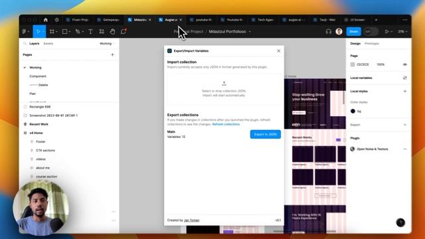
Task: Switch to the Tech Agen file tab
Action: (263, 20)
